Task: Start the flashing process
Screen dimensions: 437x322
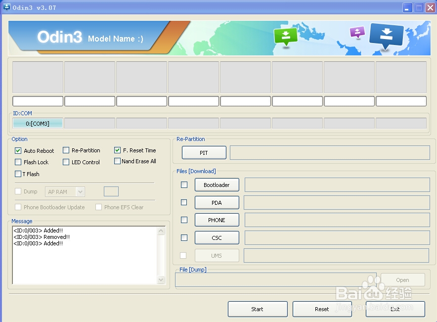Action: pyautogui.click(x=258, y=309)
